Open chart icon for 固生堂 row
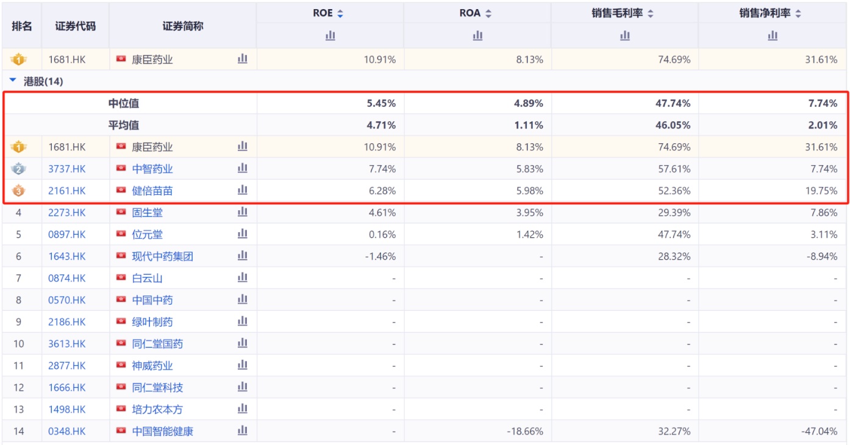 pos(243,212)
